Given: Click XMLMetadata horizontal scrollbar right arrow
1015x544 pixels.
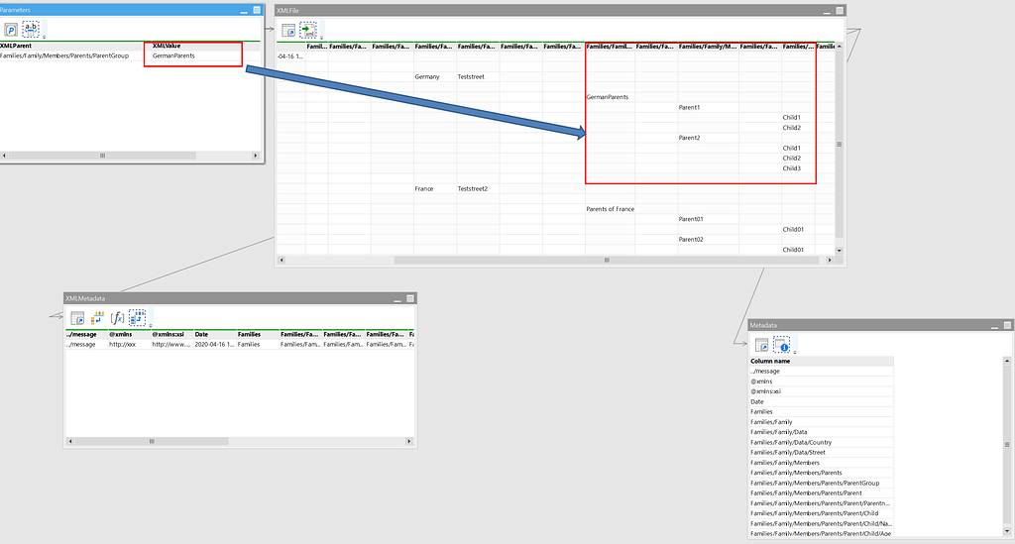Looking at the screenshot, I should click(408, 441).
